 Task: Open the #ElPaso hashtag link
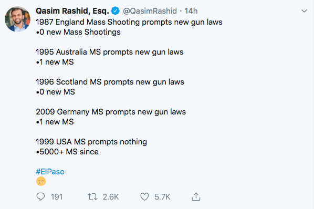tap(50, 172)
